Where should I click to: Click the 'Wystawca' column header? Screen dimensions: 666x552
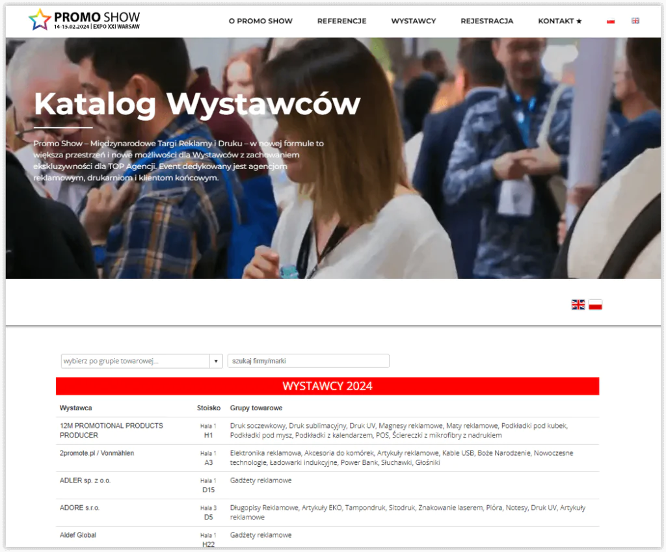75,408
